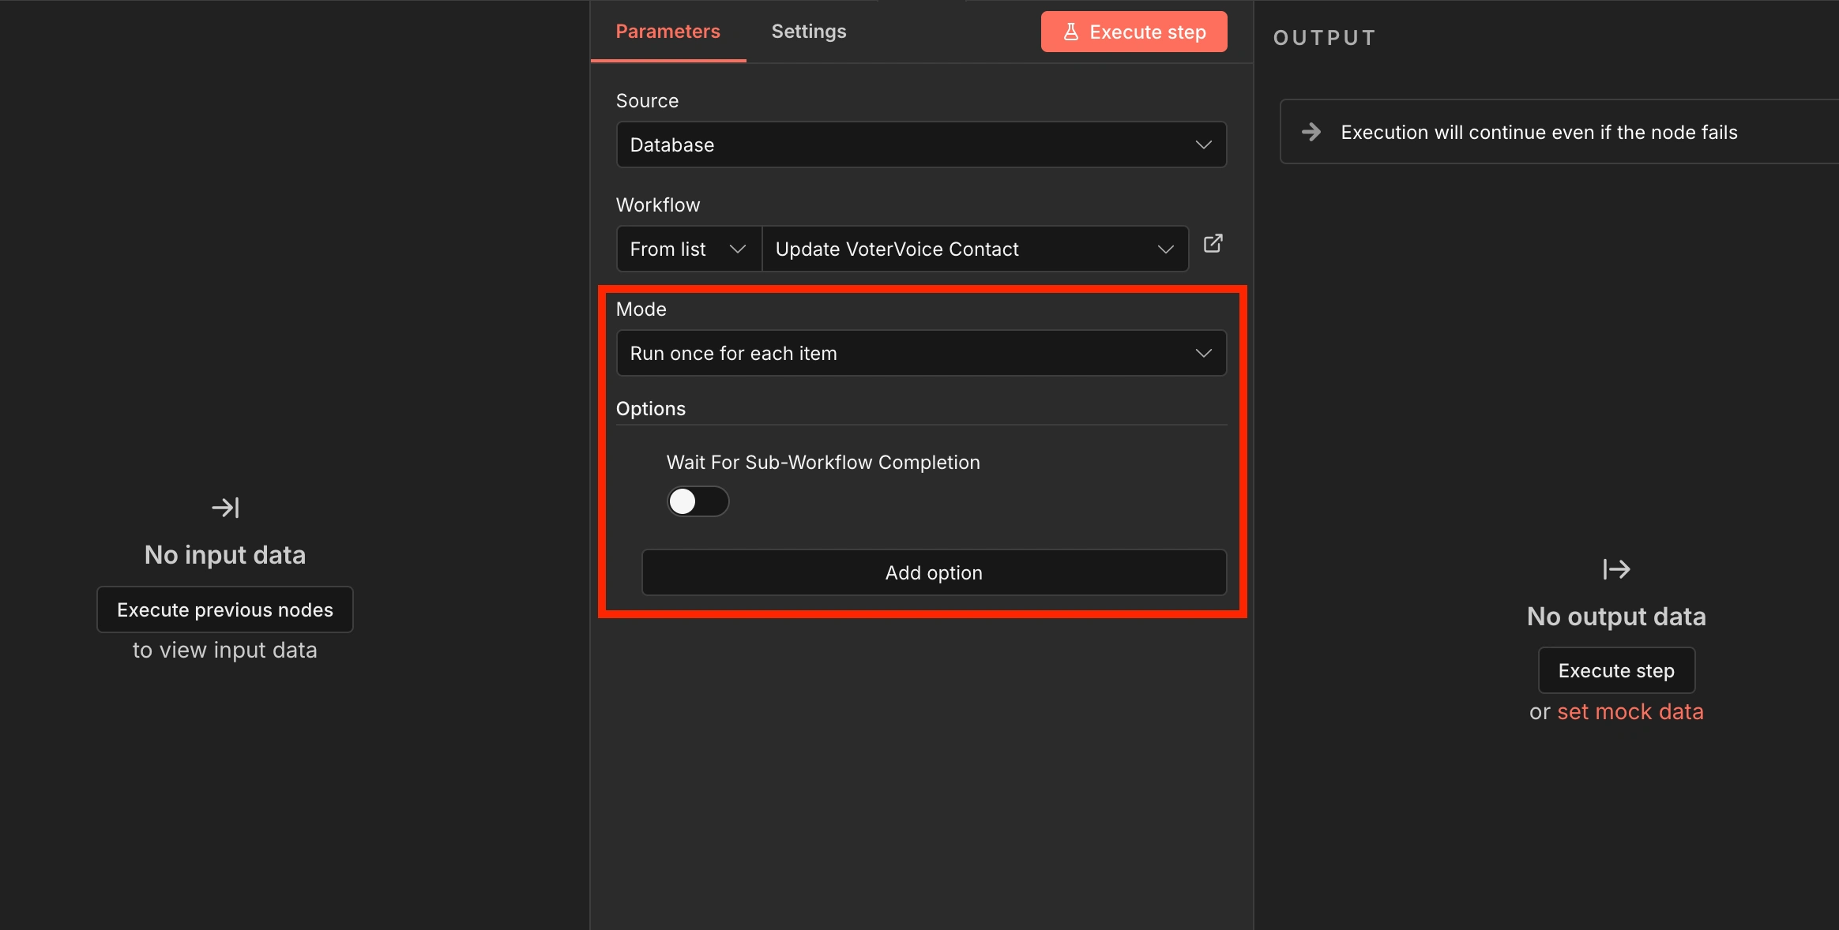This screenshot has height=930, width=1839.
Task: Follow the set mock data link
Action: click(1630, 712)
